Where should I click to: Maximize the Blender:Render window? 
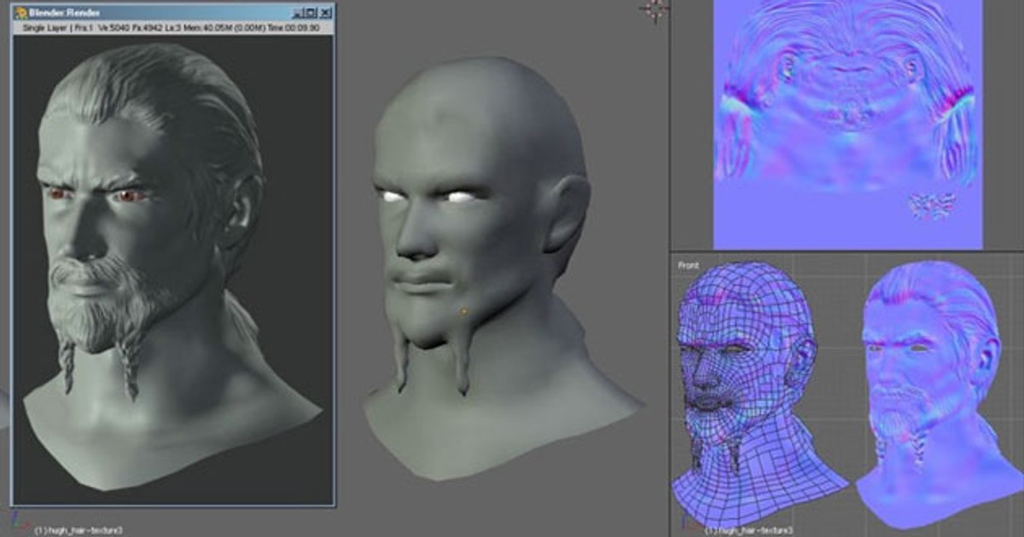(x=309, y=12)
